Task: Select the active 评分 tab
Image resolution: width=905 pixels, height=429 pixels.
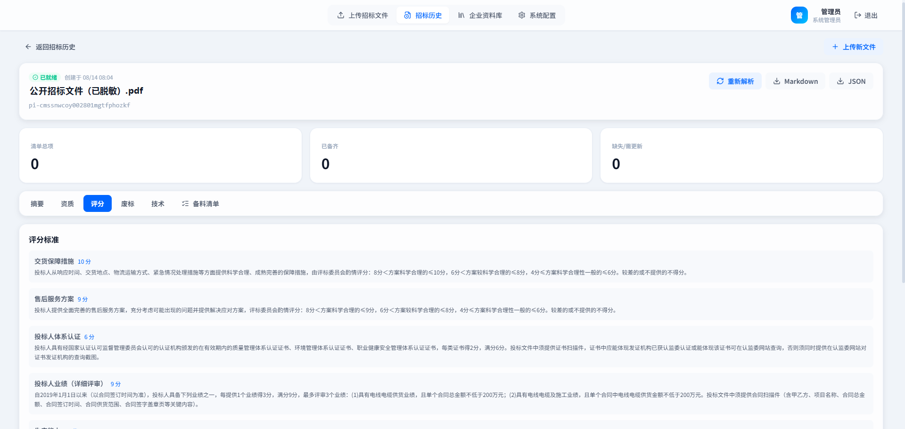Action: [x=98, y=204]
